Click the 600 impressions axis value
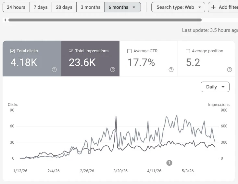Viewport: 238px width, 184px height. 224,126
